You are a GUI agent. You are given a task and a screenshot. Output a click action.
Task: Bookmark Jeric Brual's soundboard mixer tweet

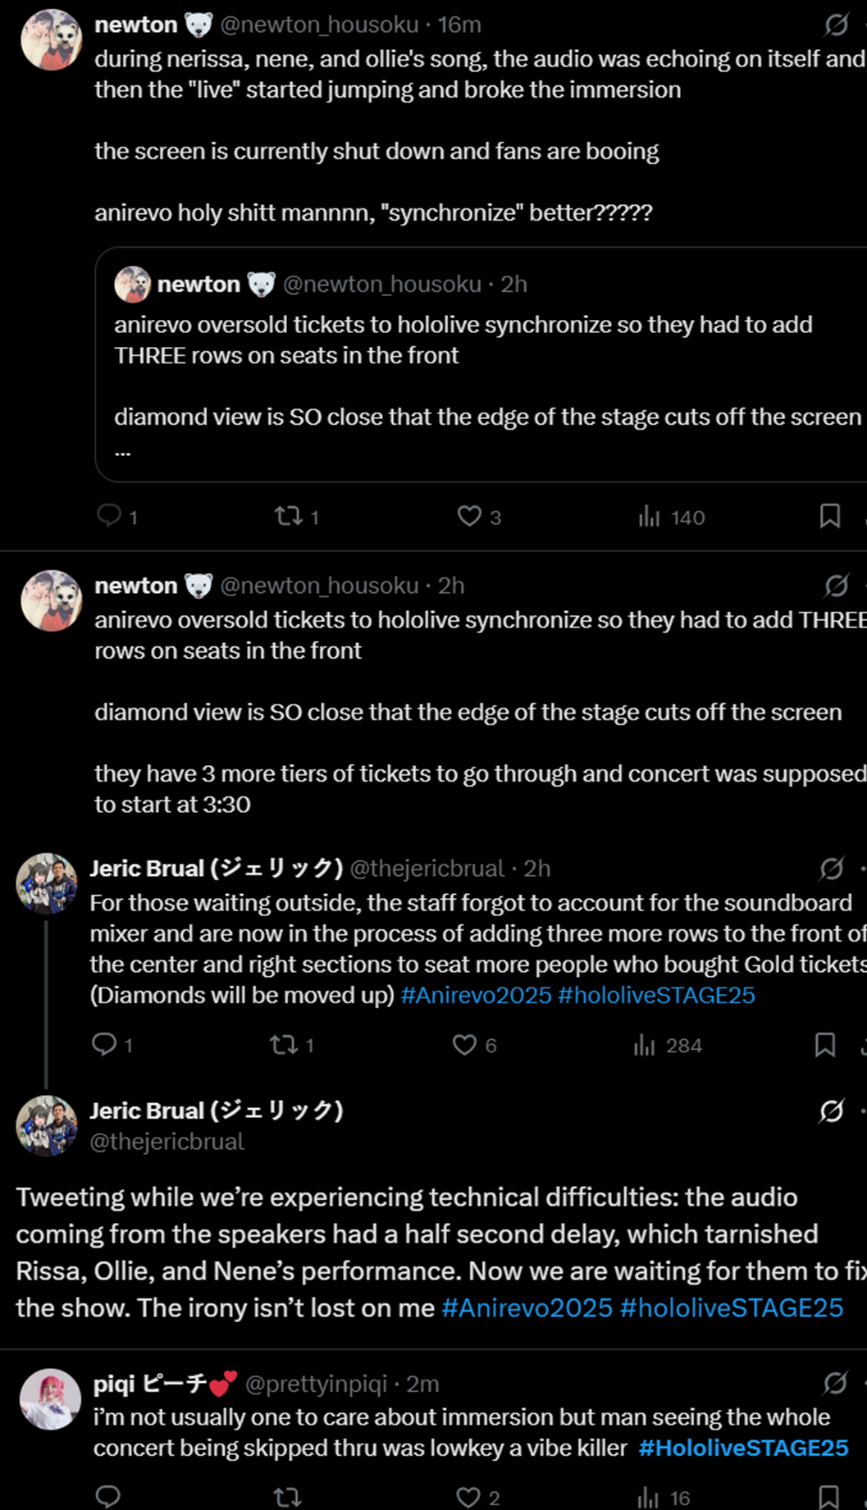(824, 1044)
